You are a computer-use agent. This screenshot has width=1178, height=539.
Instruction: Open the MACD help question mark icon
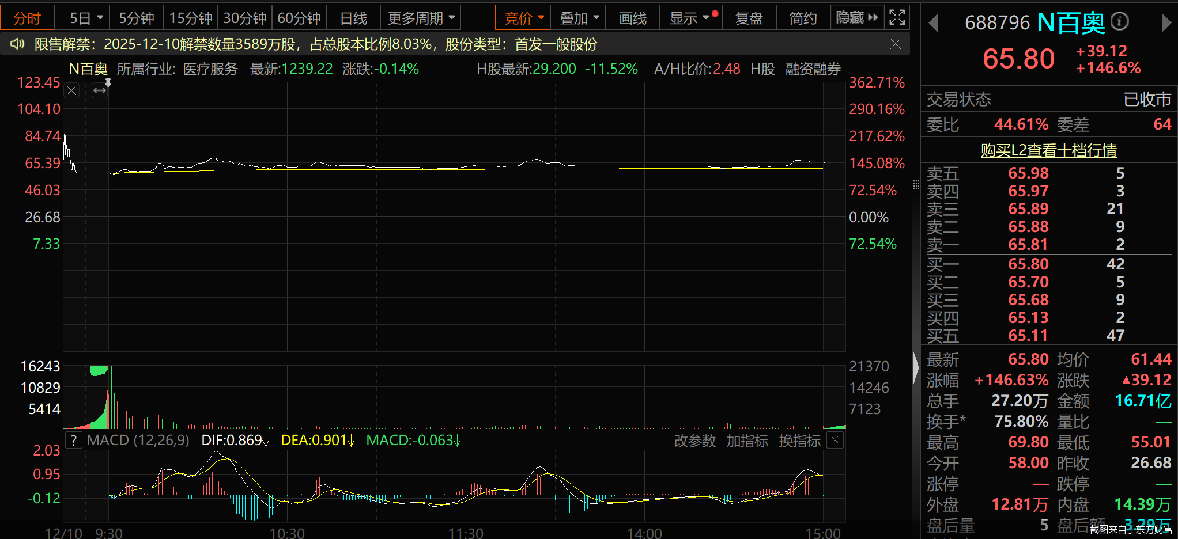click(73, 440)
